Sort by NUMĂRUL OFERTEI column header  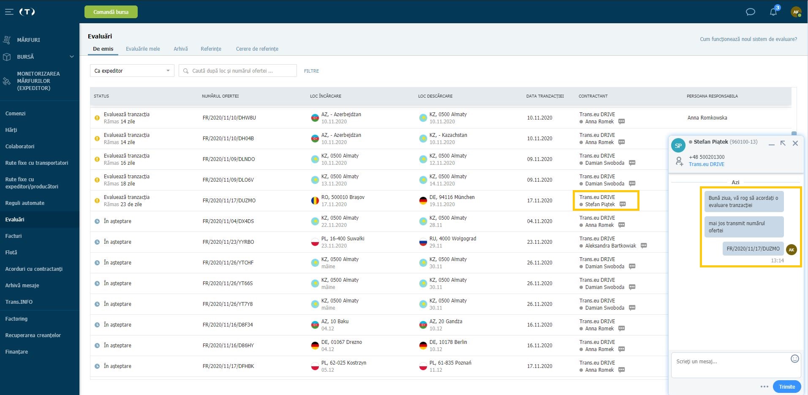coord(220,96)
